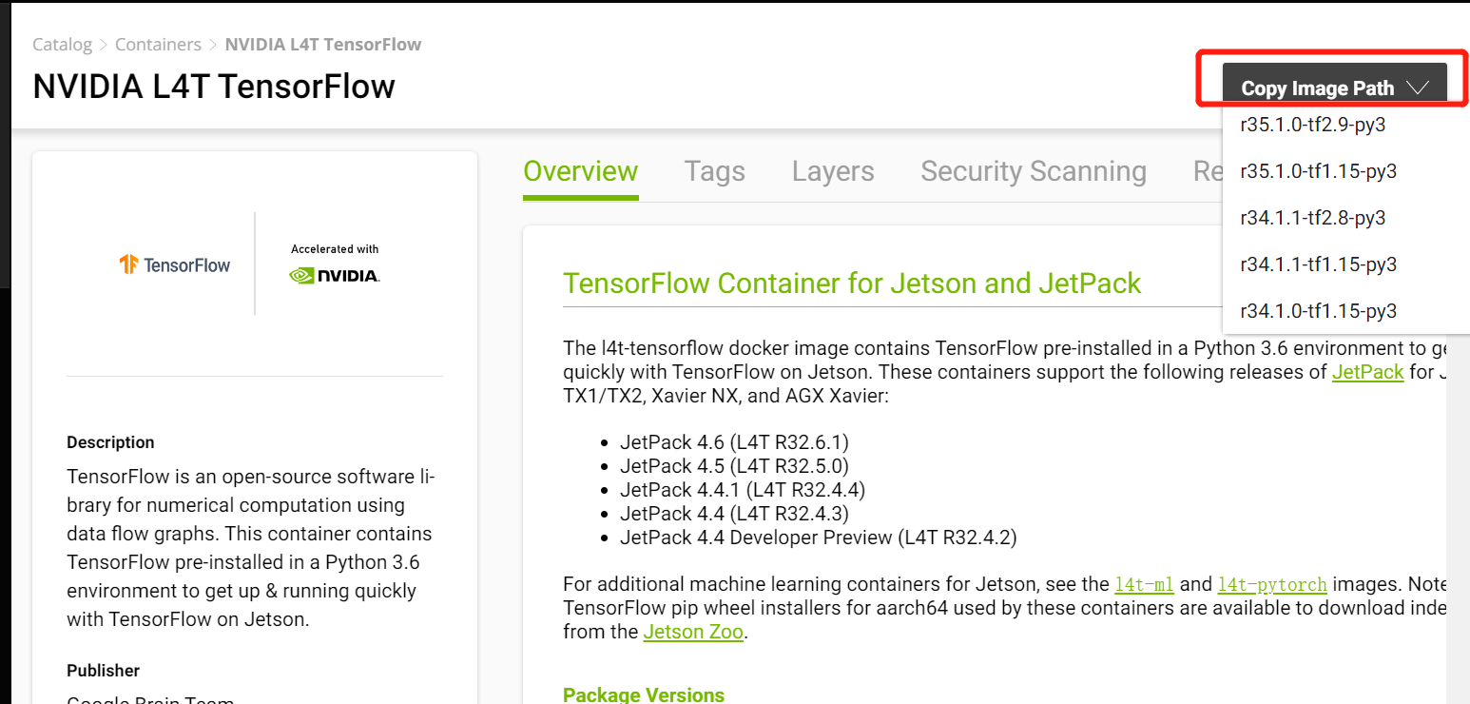Go to the Security Scanning tab
This screenshot has height=704, width=1470.
pyautogui.click(x=1034, y=171)
